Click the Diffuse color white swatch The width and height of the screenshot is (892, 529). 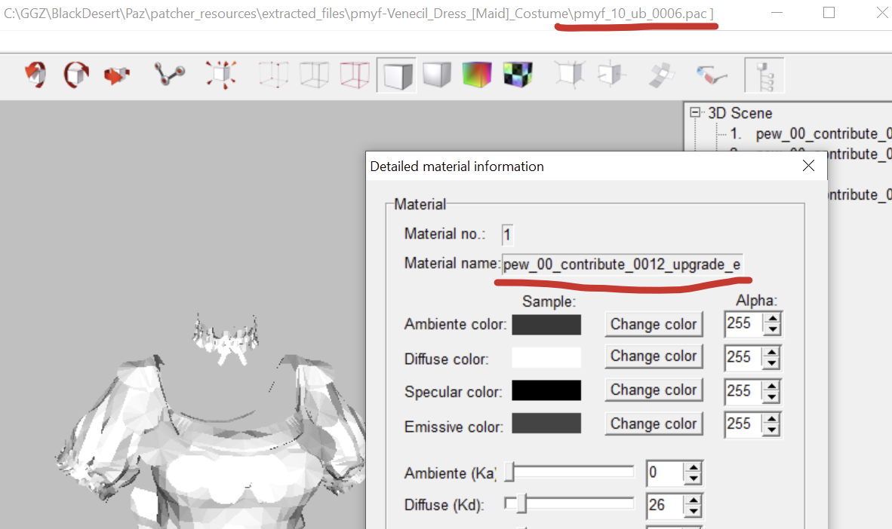pos(546,358)
